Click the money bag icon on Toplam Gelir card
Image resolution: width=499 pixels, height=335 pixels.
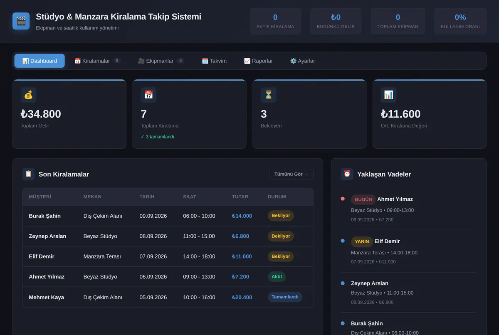(28, 95)
